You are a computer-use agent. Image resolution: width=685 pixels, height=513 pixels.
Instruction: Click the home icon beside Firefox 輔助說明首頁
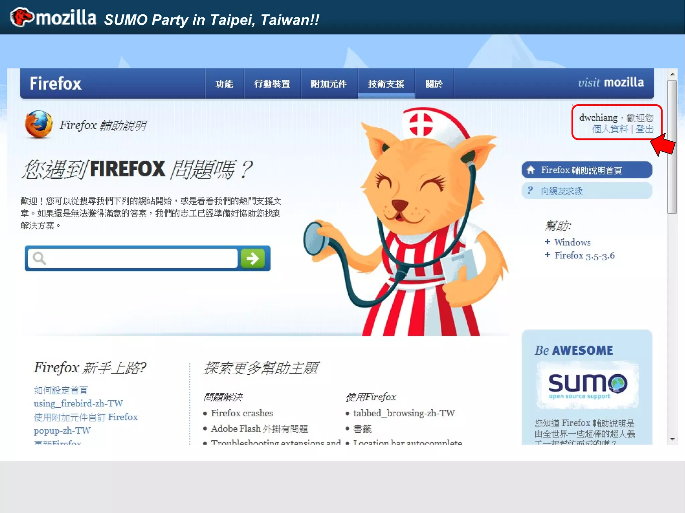[x=531, y=170]
